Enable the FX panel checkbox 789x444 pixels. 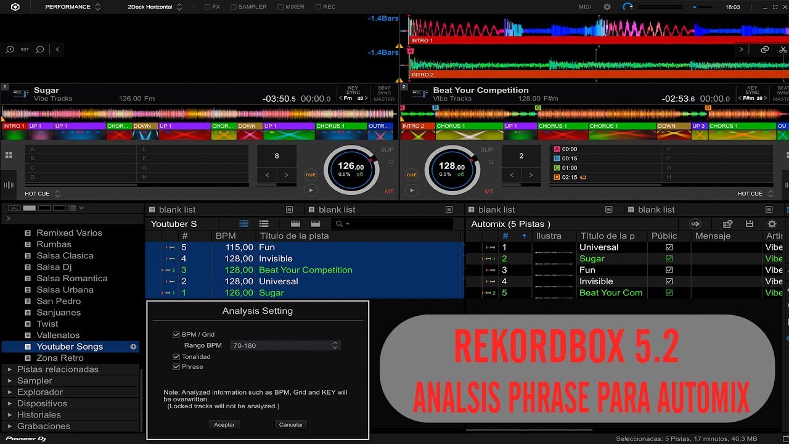pos(207,7)
